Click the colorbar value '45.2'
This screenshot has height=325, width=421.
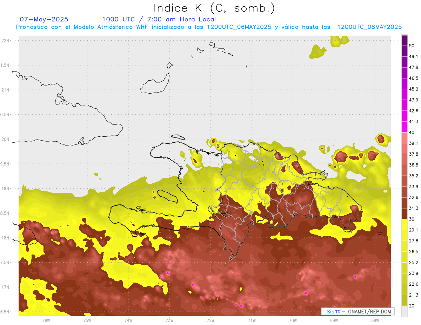click(x=414, y=89)
